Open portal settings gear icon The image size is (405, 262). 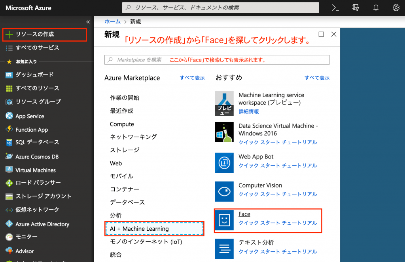pyautogui.click(x=396, y=8)
